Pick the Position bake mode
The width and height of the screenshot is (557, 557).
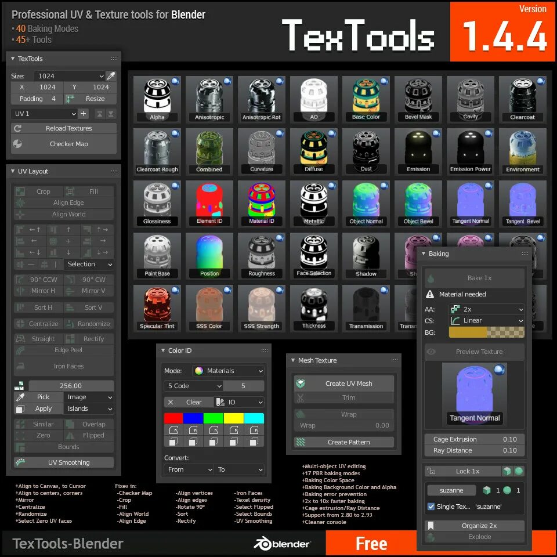[x=209, y=256]
